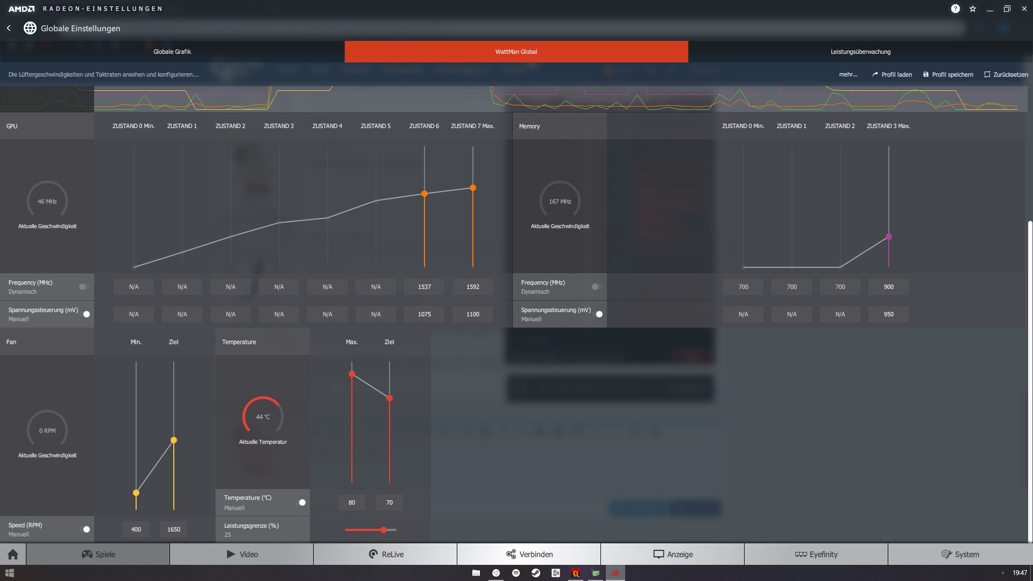Click the favorites star icon in titlebar

[x=973, y=8]
